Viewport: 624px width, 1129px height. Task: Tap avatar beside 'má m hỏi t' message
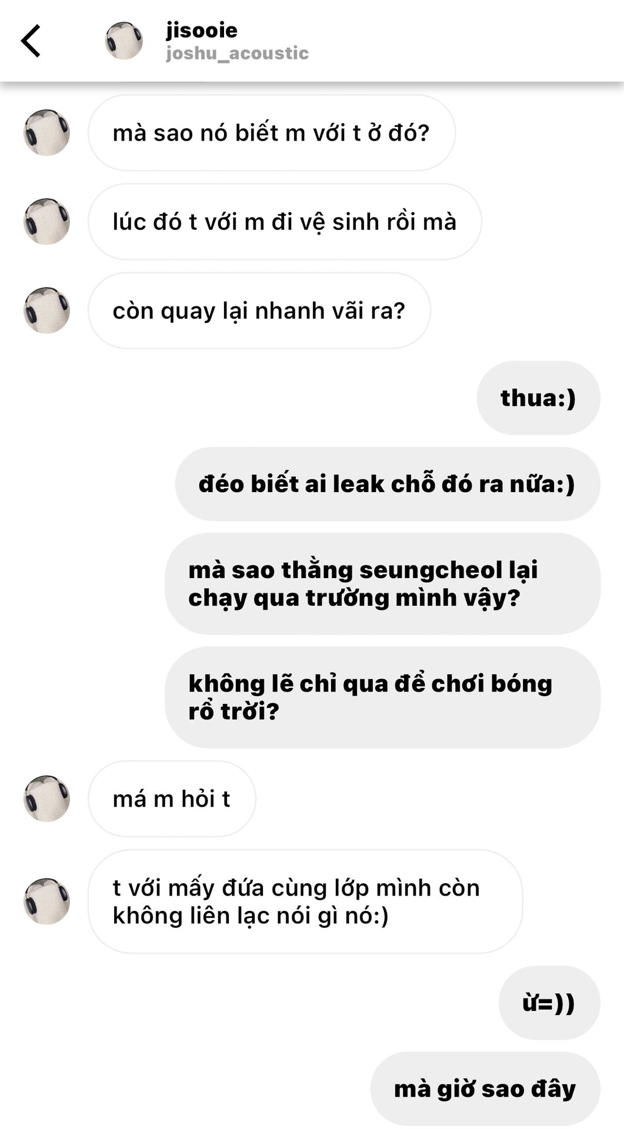click(x=46, y=799)
